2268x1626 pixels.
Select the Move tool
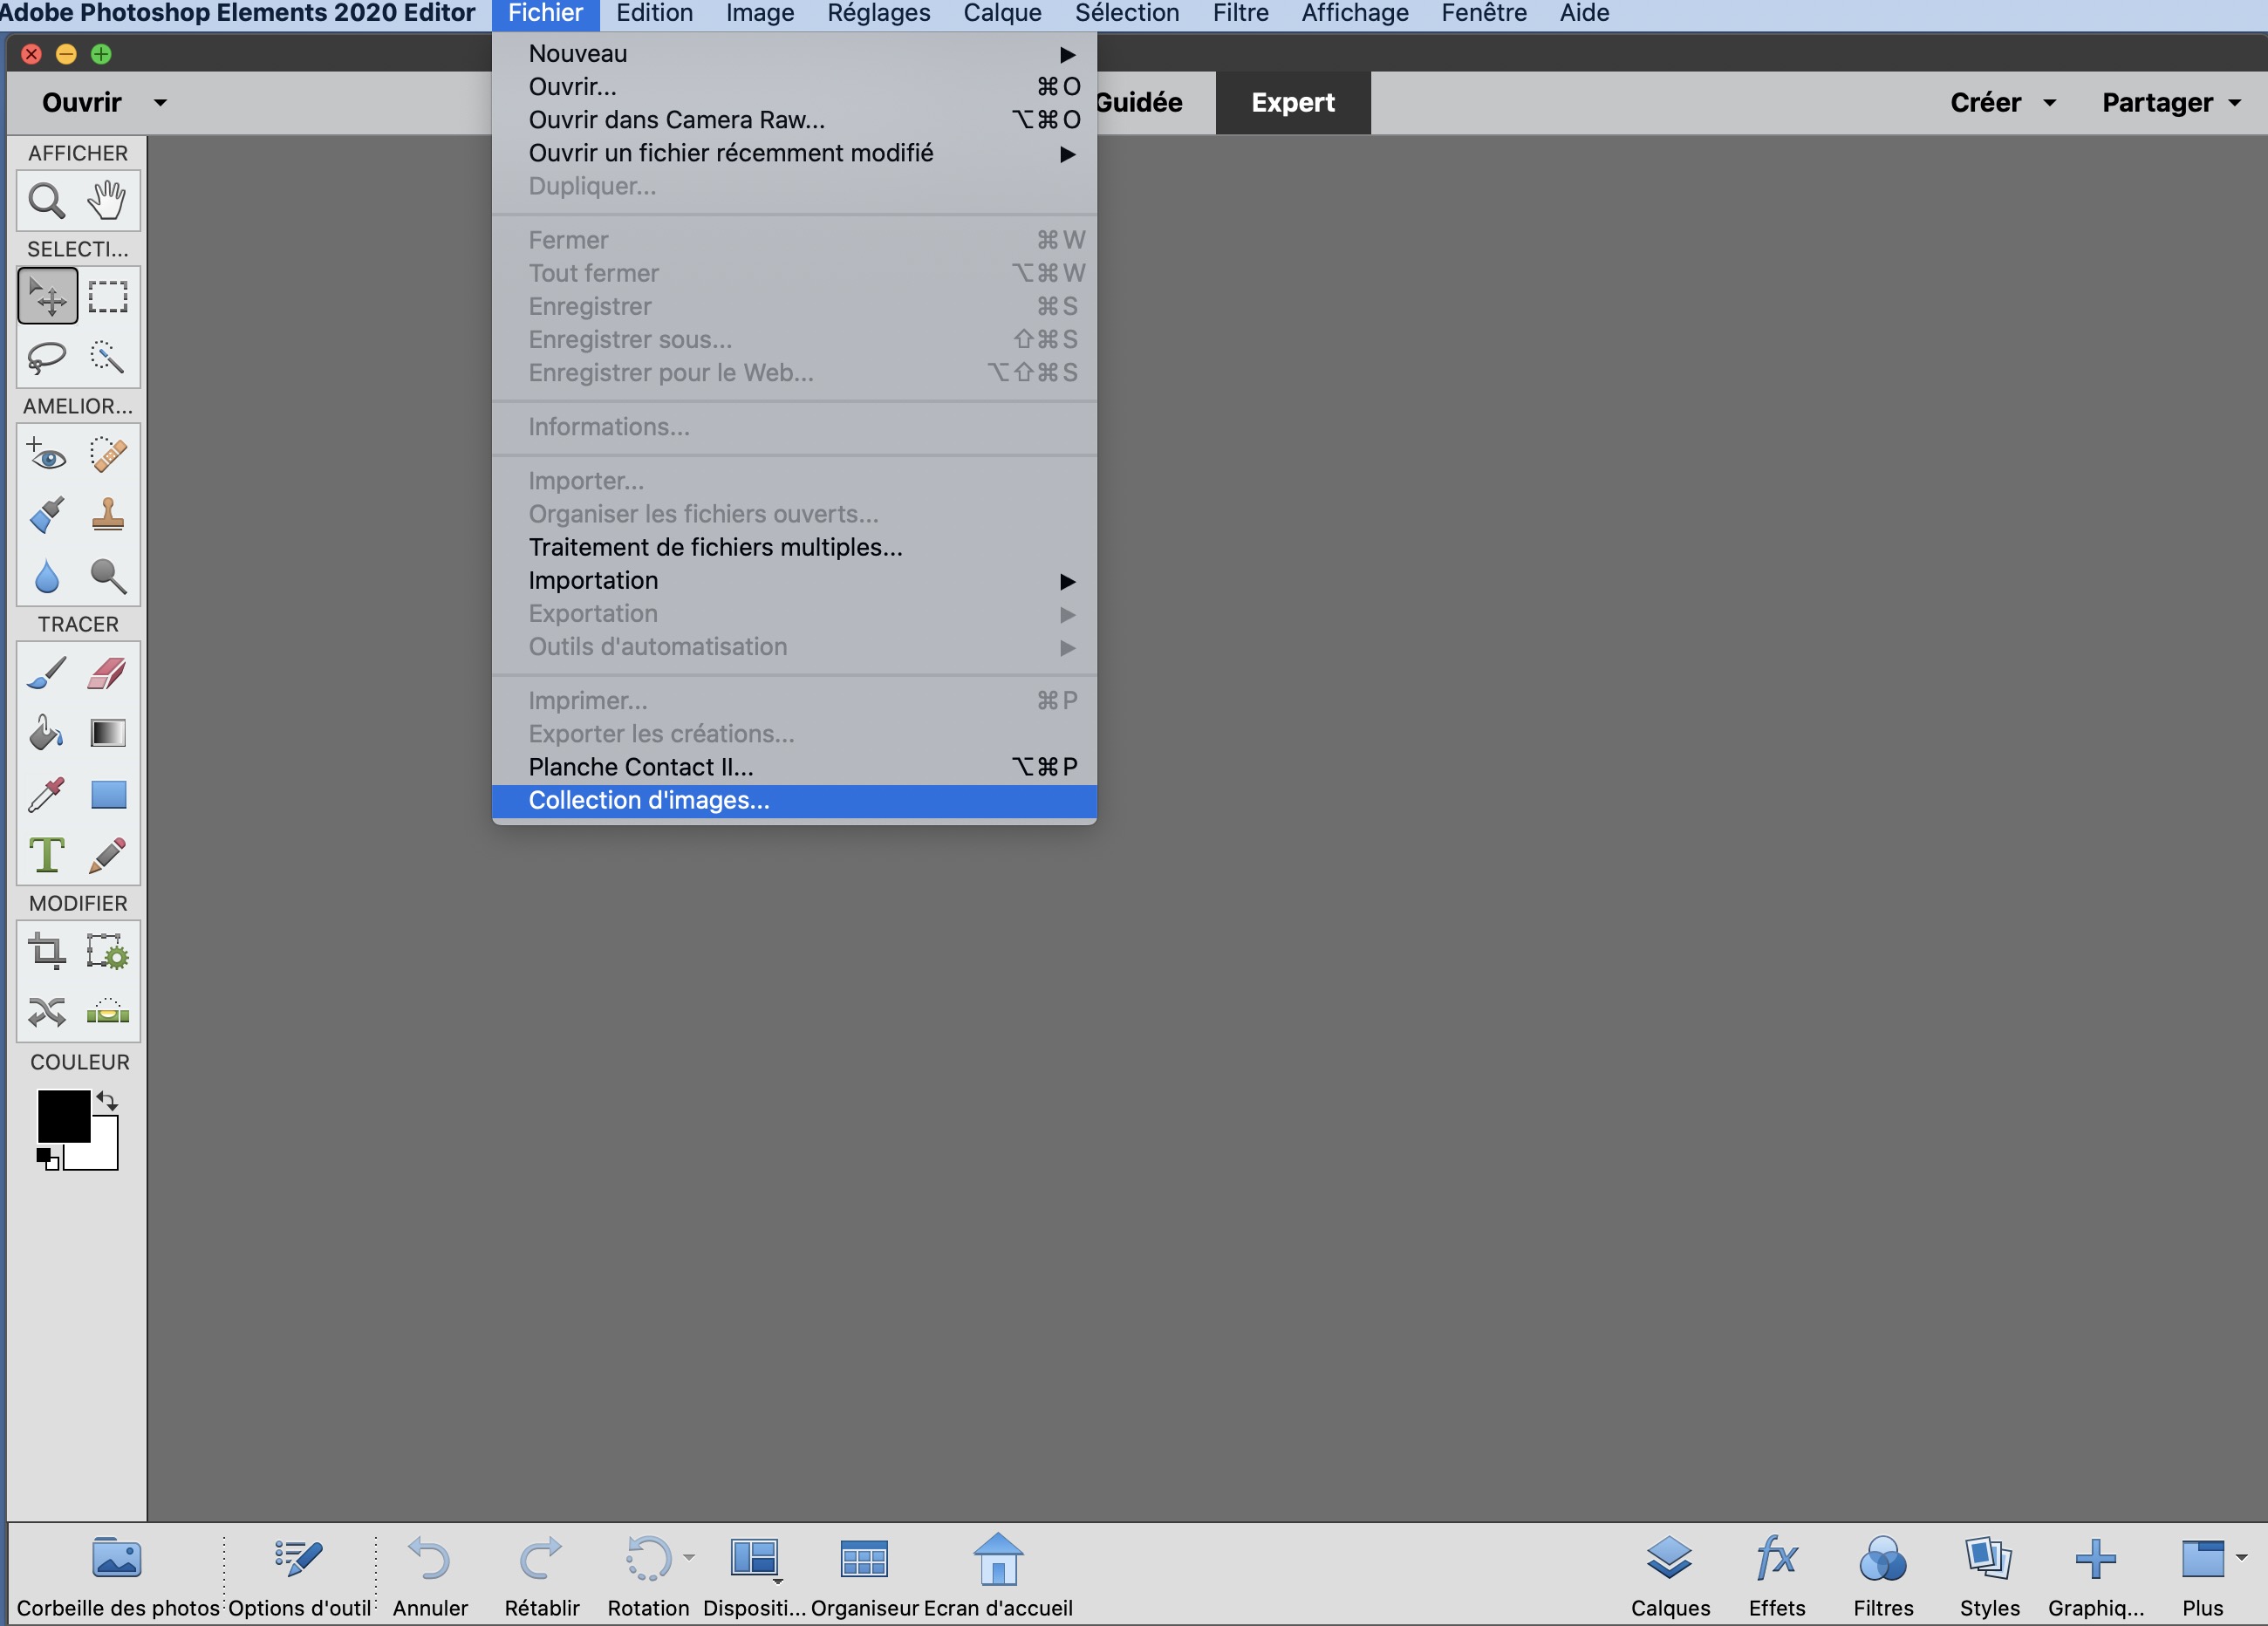pyautogui.click(x=46, y=295)
